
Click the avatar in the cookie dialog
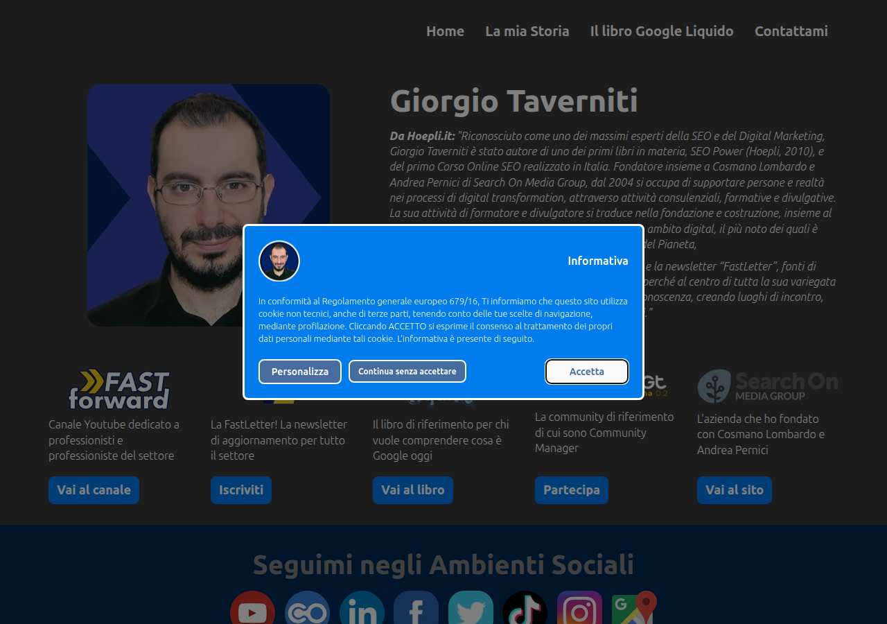point(279,261)
